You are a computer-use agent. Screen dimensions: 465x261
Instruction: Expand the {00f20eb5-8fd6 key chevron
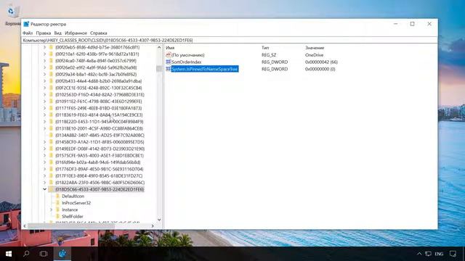tap(44, 47)
